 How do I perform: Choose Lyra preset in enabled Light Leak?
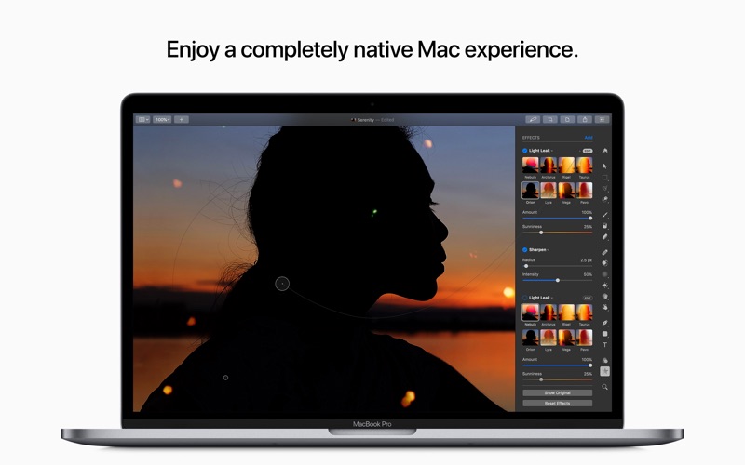click(x=549, y=191)
